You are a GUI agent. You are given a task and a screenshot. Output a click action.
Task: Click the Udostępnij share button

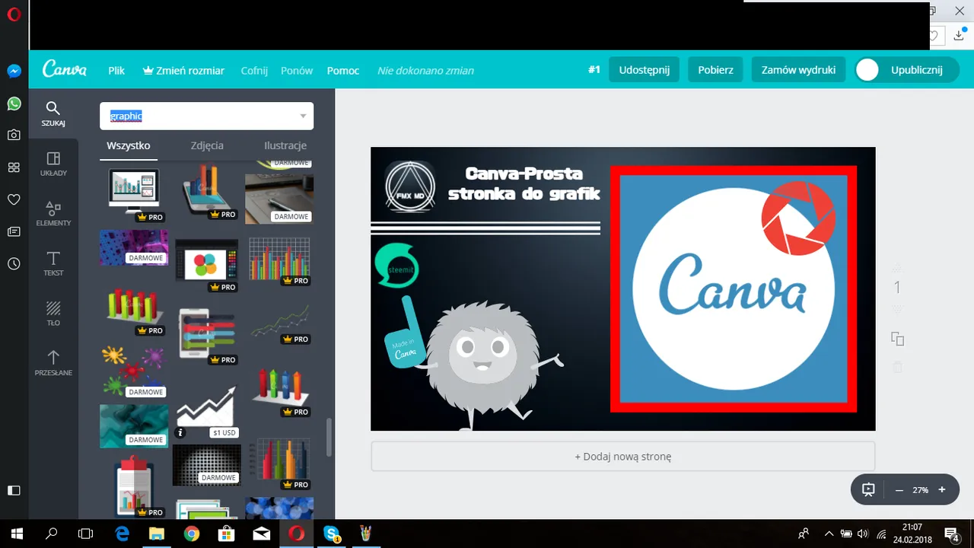644,69
